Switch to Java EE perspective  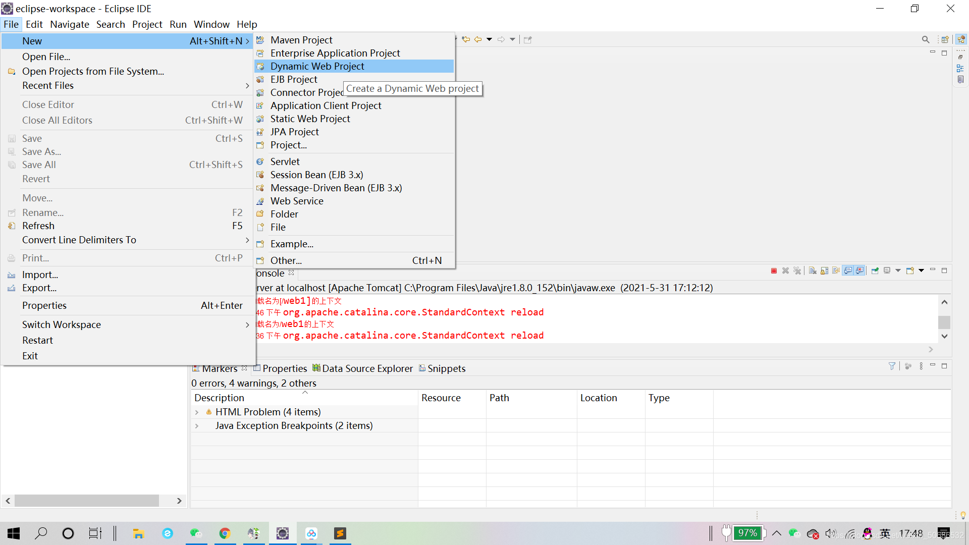[961, 39]
